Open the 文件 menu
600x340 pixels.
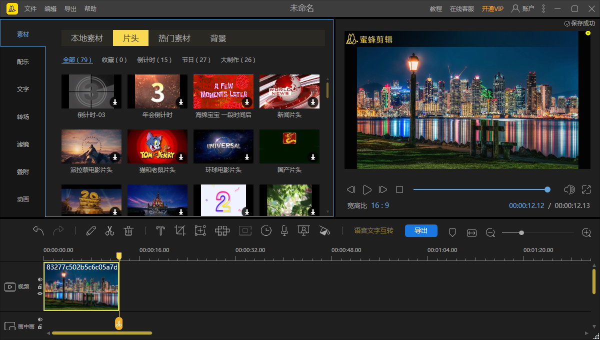point(30,9)
